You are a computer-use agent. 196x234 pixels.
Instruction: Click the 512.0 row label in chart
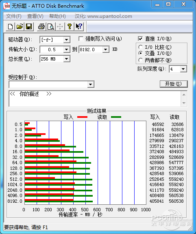pos(16,179)
